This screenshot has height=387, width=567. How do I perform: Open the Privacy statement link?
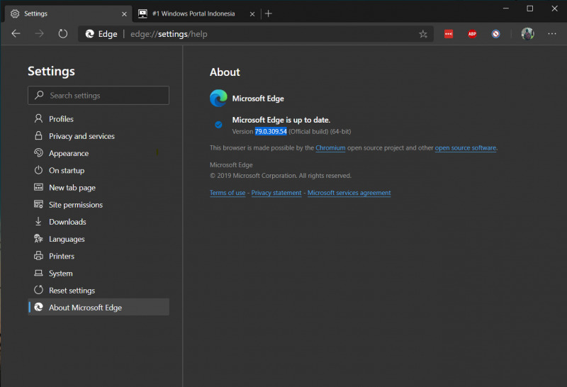point(276,193)
